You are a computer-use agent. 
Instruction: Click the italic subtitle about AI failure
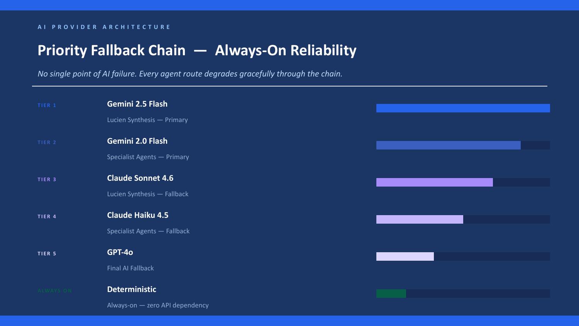coord(190,74)
